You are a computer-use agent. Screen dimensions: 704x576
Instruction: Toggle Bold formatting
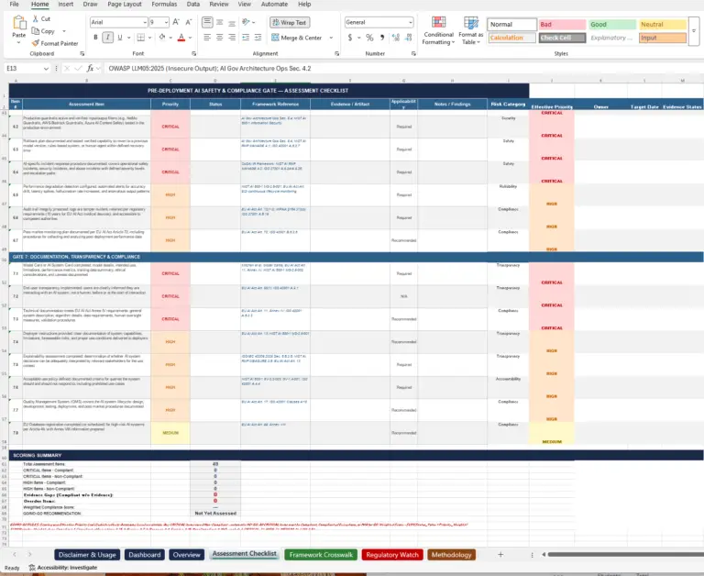tap(95, 38)
